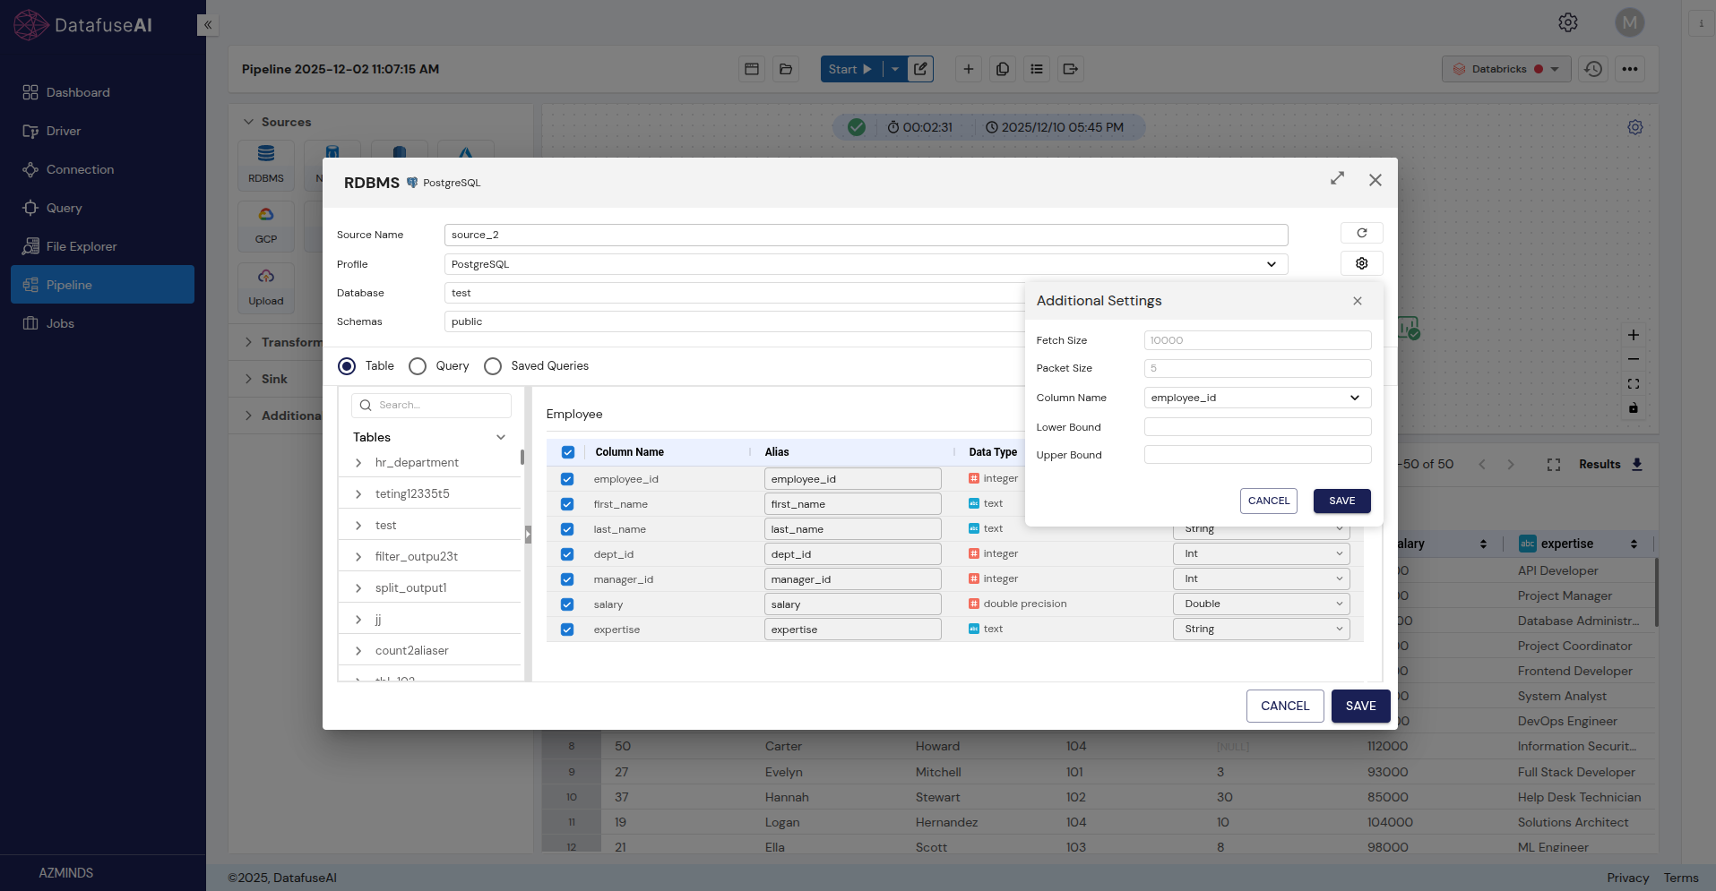Click the Lower Bound input field

click(x=1256, y=427)
